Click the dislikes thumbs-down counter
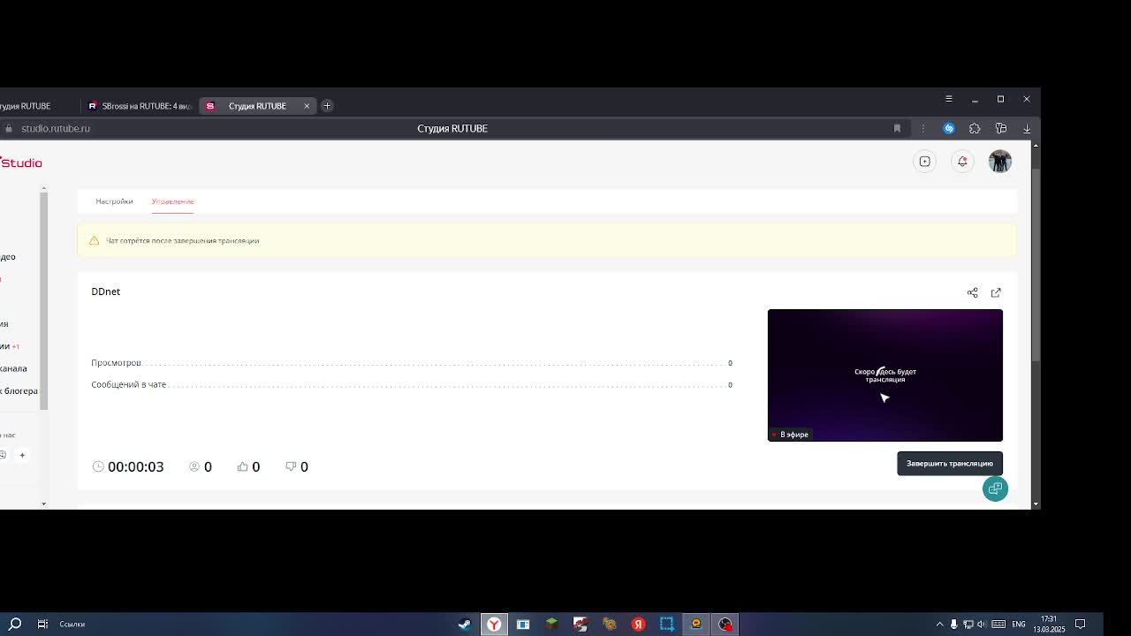The image size is (1131, 636). (x=297, y=466)
